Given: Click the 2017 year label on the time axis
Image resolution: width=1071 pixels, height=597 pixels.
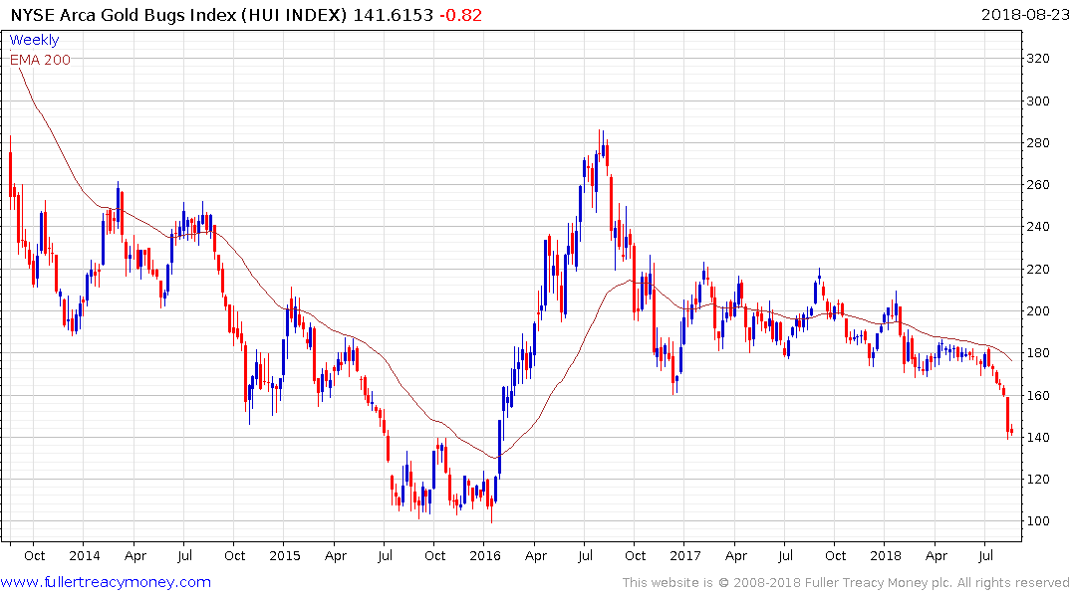Looking at the screenshot, I should (685, 555).
